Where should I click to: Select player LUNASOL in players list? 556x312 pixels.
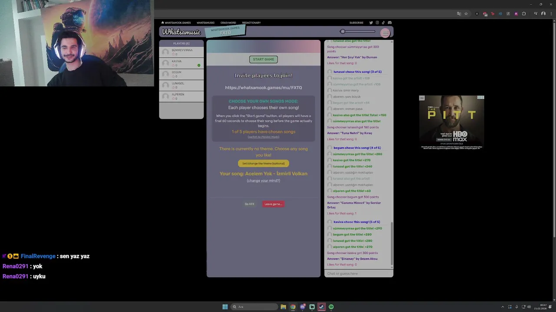181,85
